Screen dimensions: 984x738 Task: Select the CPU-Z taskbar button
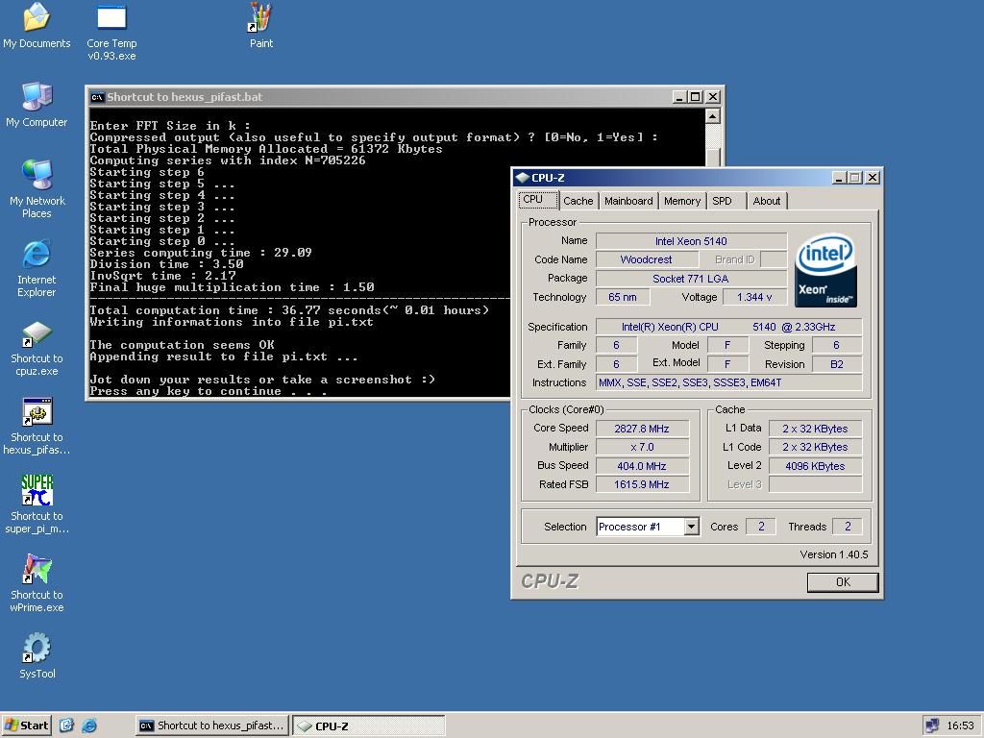click(369, 726)
